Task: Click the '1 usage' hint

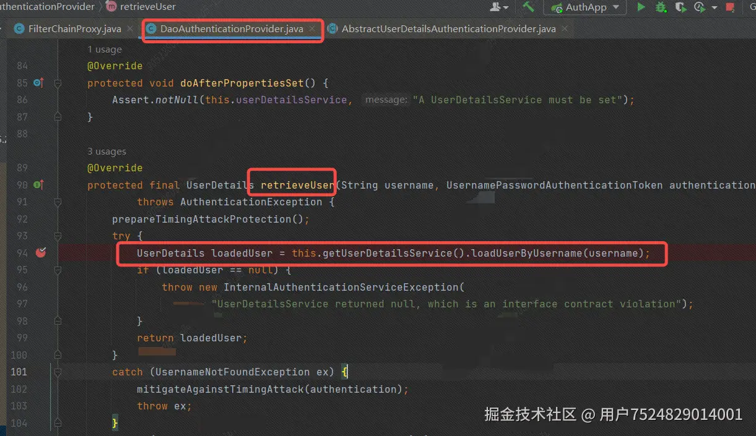Action: 105,49
